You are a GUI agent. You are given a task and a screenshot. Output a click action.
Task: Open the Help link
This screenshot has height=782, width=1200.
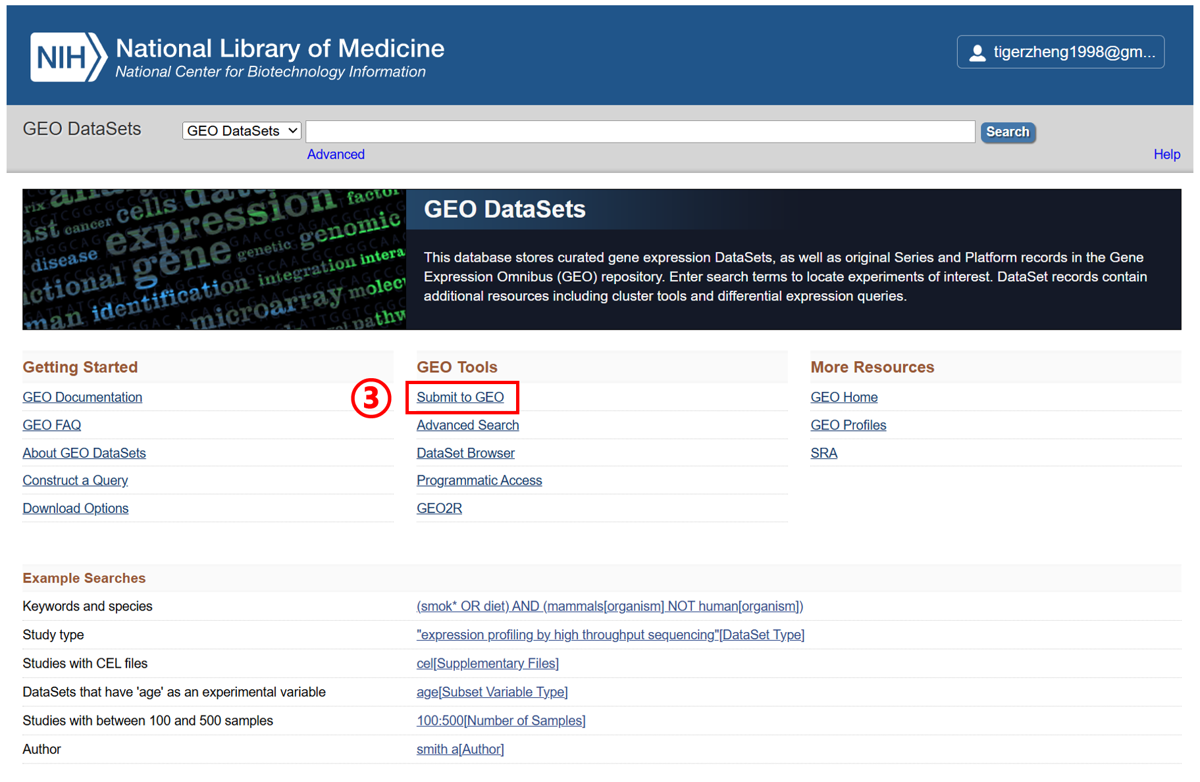pyautogui.click(x=1166, y=155)
